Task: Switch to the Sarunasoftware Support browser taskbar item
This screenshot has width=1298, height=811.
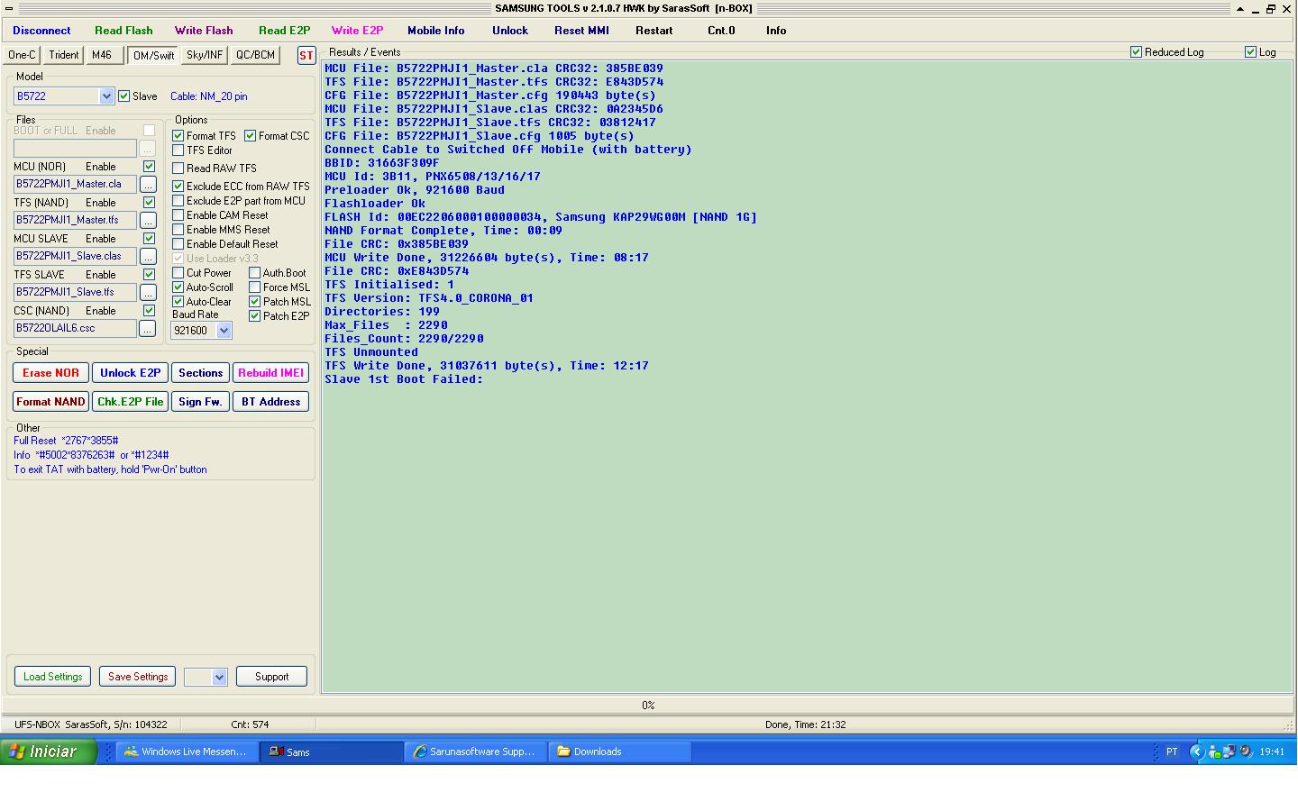Action: point(476,752)
